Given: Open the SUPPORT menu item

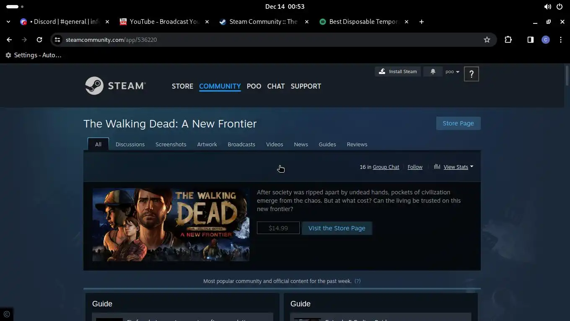Looking at the screenshot, I should pos(306,86).
